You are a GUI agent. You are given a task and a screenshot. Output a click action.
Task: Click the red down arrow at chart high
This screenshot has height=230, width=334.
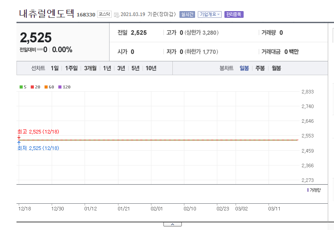[19, 137]
